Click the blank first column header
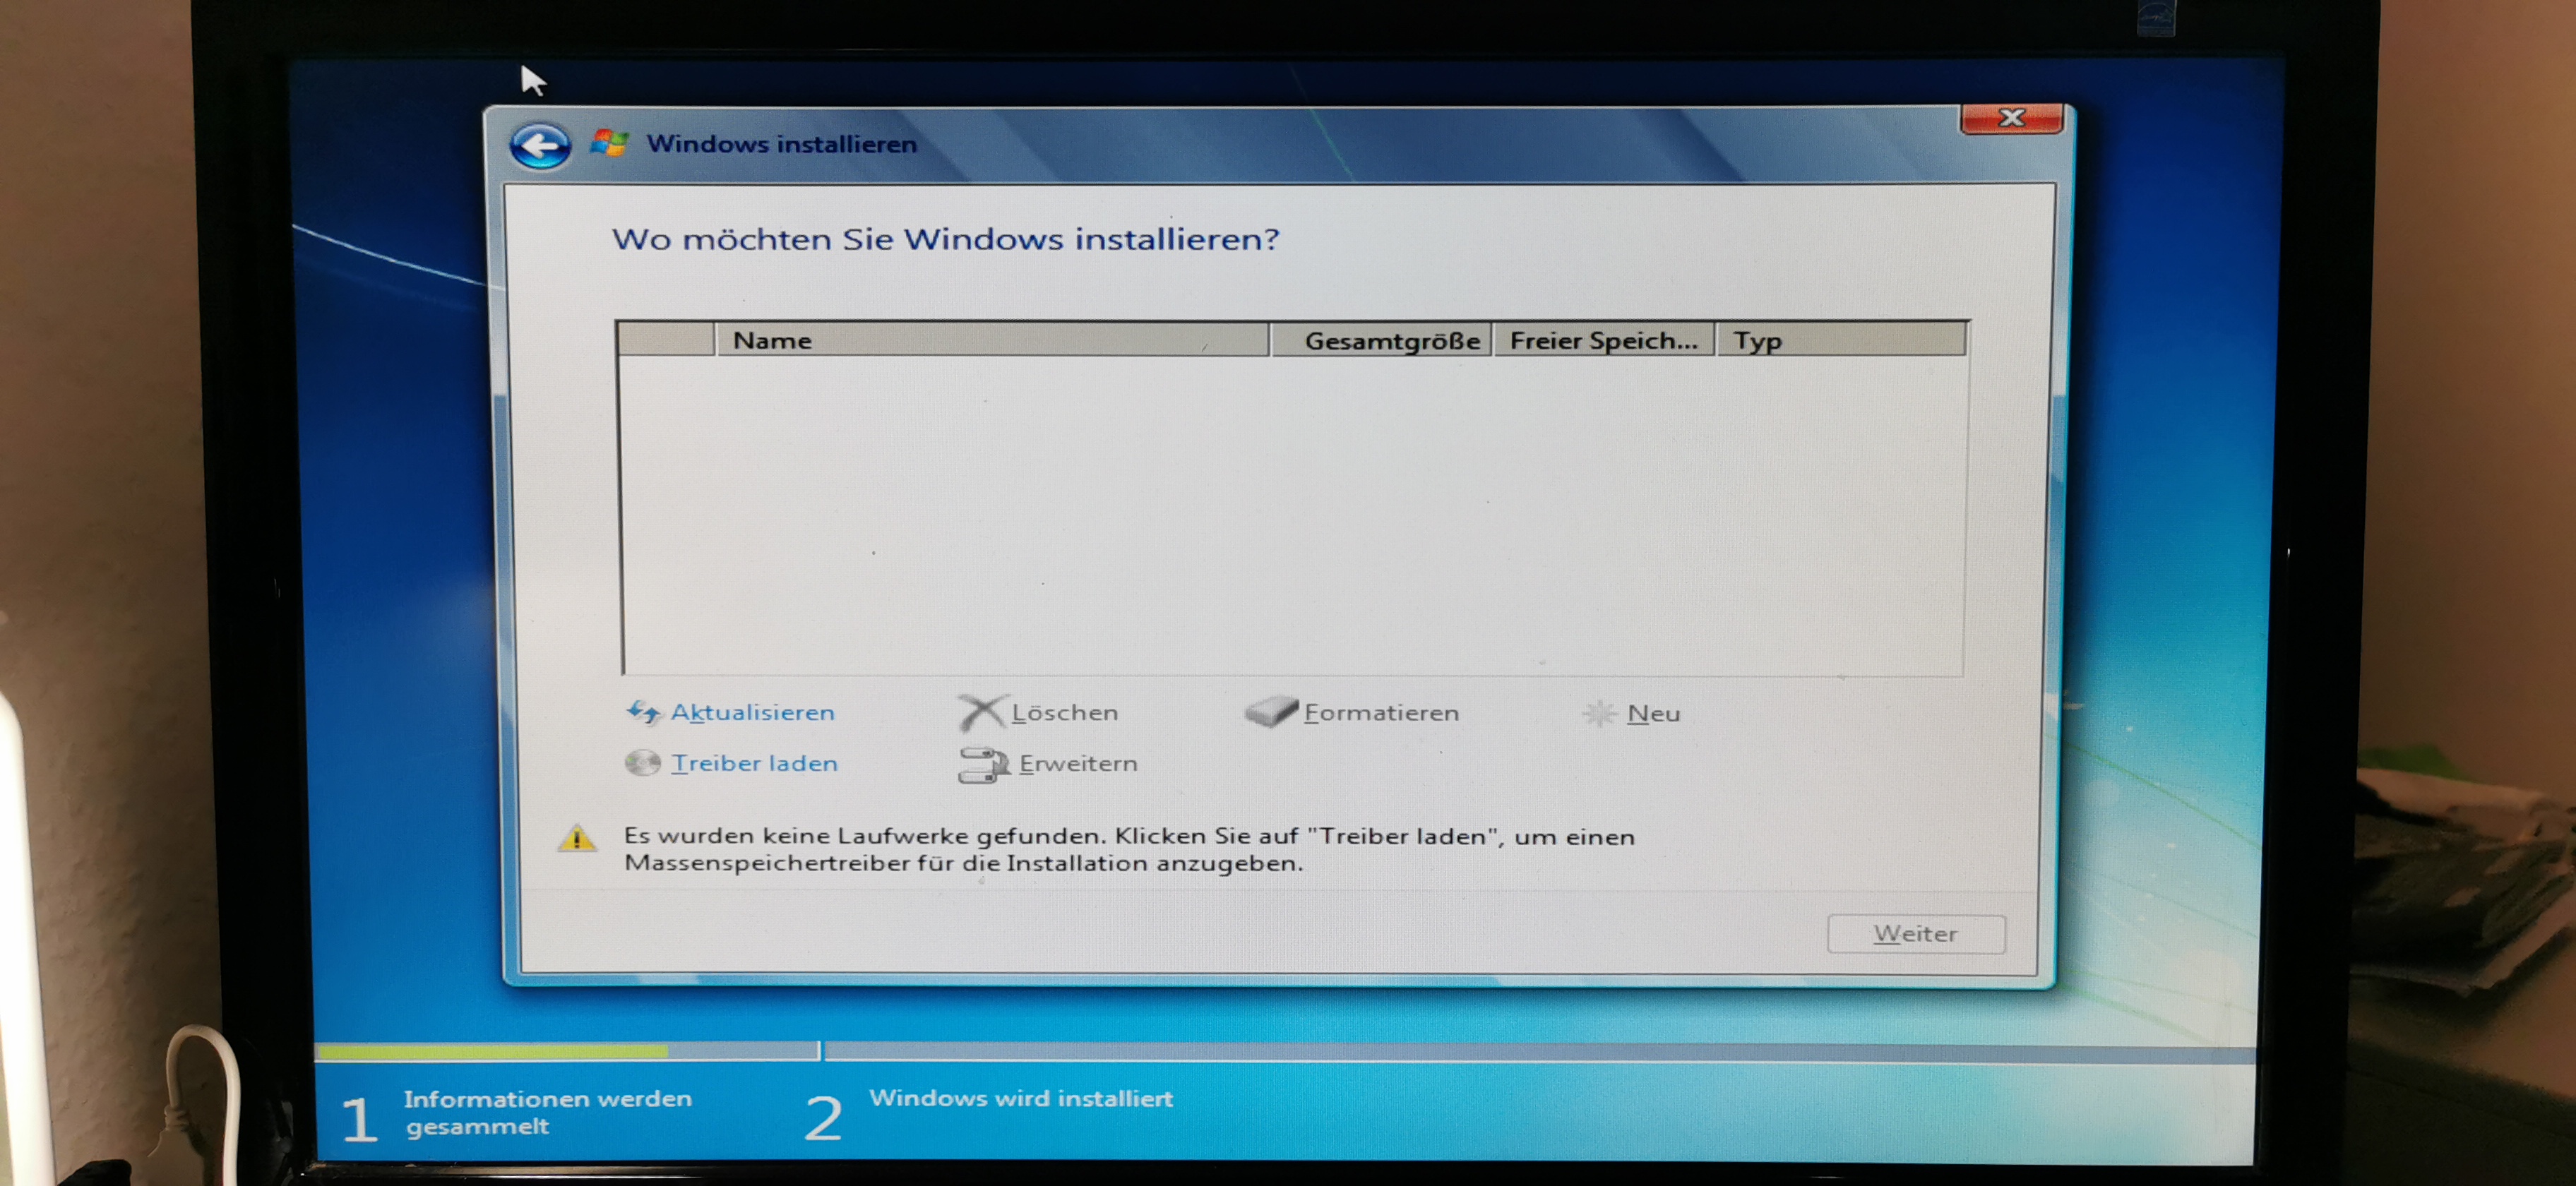2576x1186 pixels. point(666,340)
